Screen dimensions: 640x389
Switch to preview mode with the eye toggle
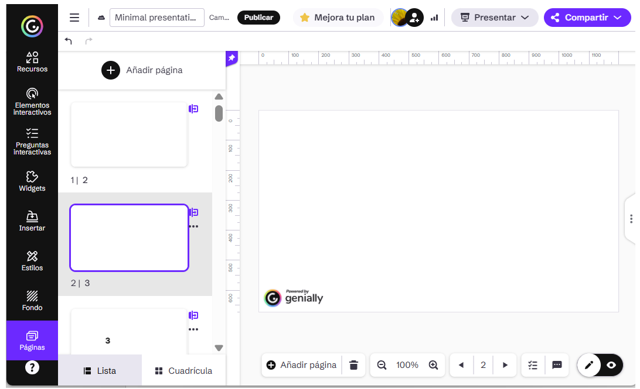click(x=611, y=365)
